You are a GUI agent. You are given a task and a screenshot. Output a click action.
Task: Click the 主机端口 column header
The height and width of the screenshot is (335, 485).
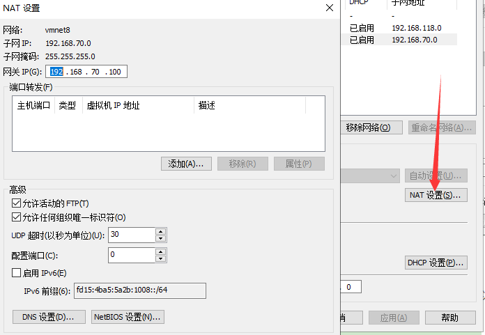click(33, 105)
